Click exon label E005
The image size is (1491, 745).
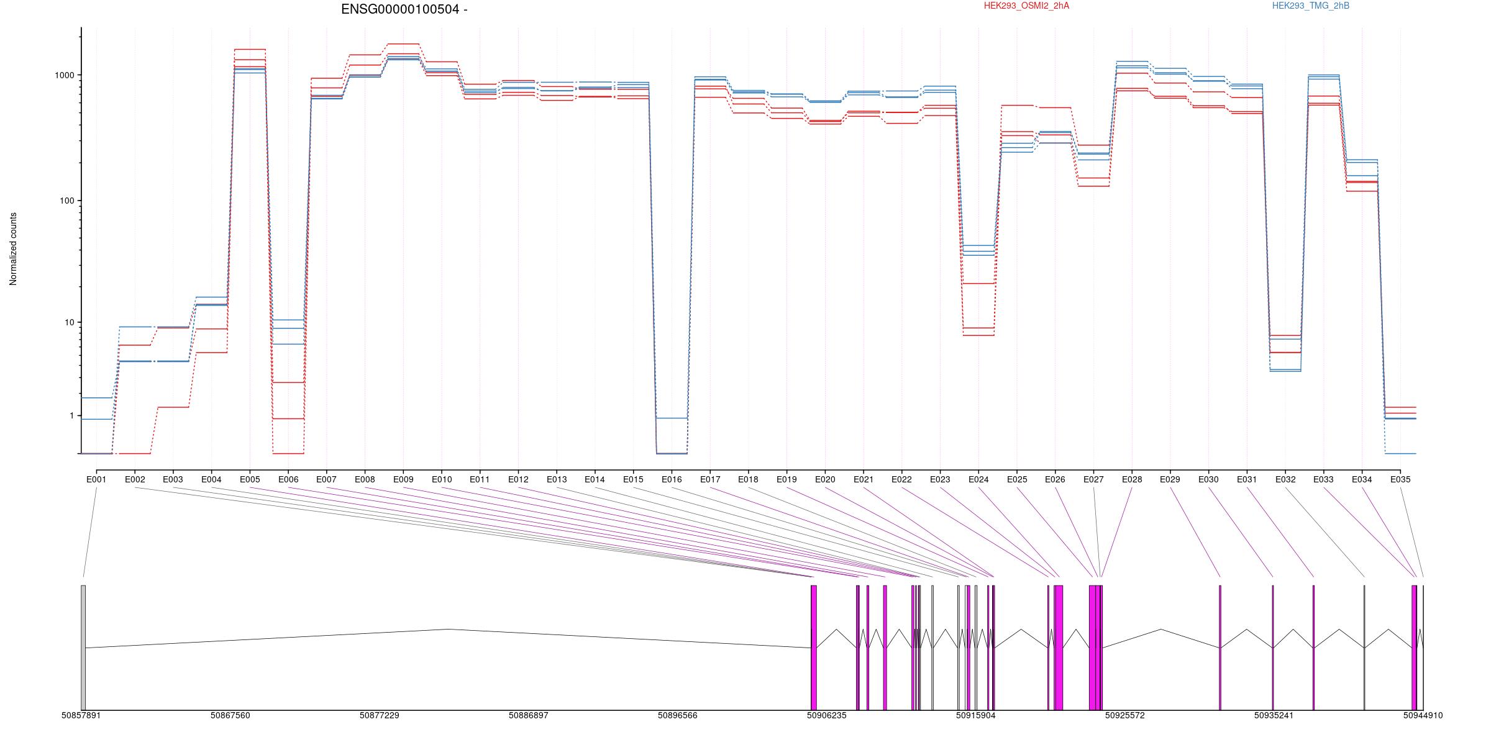[x=250, y=479]
